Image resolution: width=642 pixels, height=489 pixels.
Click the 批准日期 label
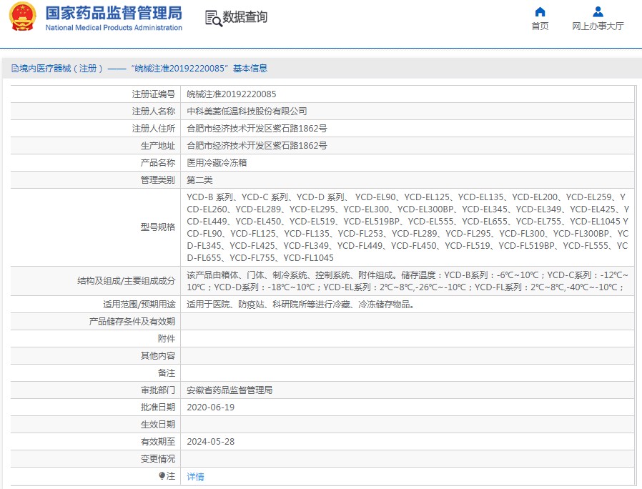click(x=158, y=408)
